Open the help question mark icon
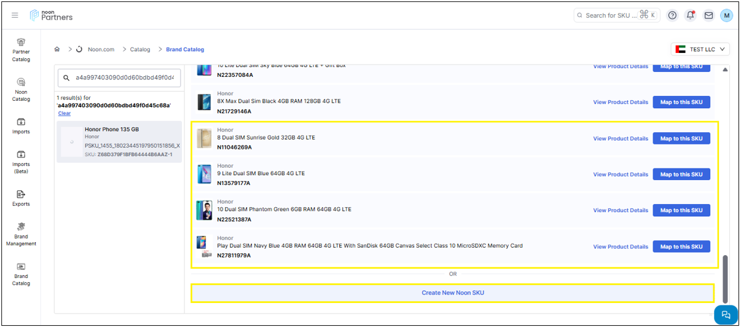This screenshot has width=741, height=327. pos(672,15)
